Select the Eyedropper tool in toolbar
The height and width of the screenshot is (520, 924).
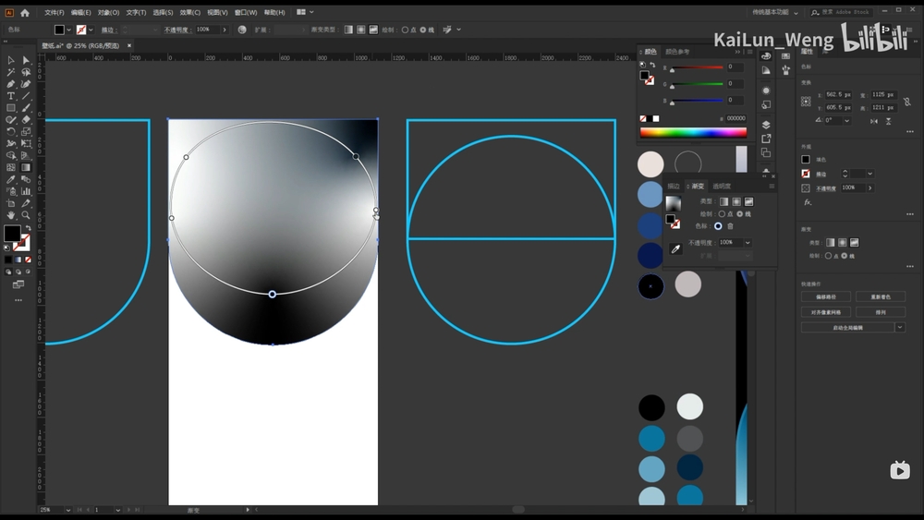[x=10, y=179]
